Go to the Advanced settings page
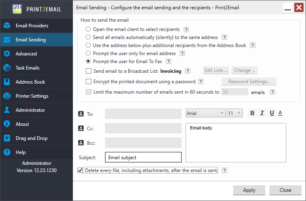Viewport: 306px width, 201px height. 37,54
